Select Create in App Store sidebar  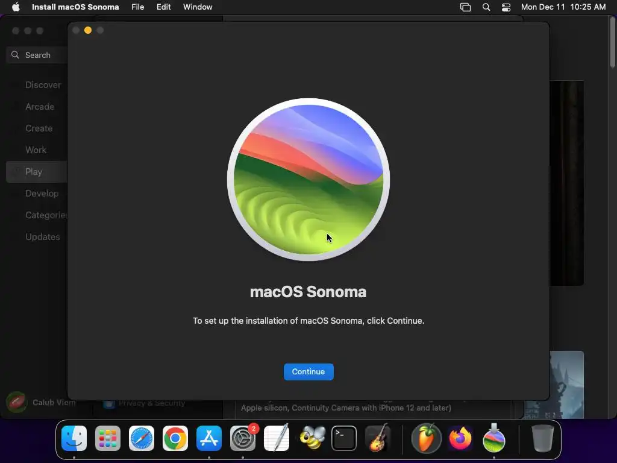39,128
